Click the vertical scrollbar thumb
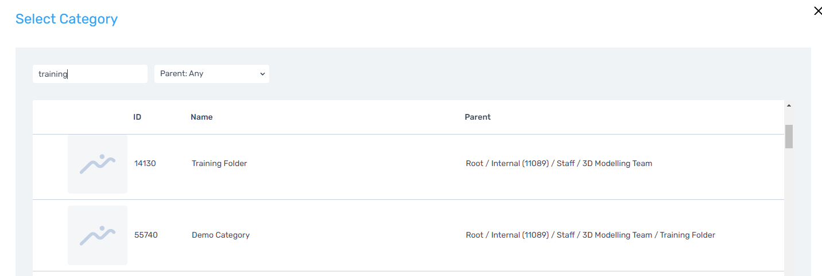 (x=789, y=136)
